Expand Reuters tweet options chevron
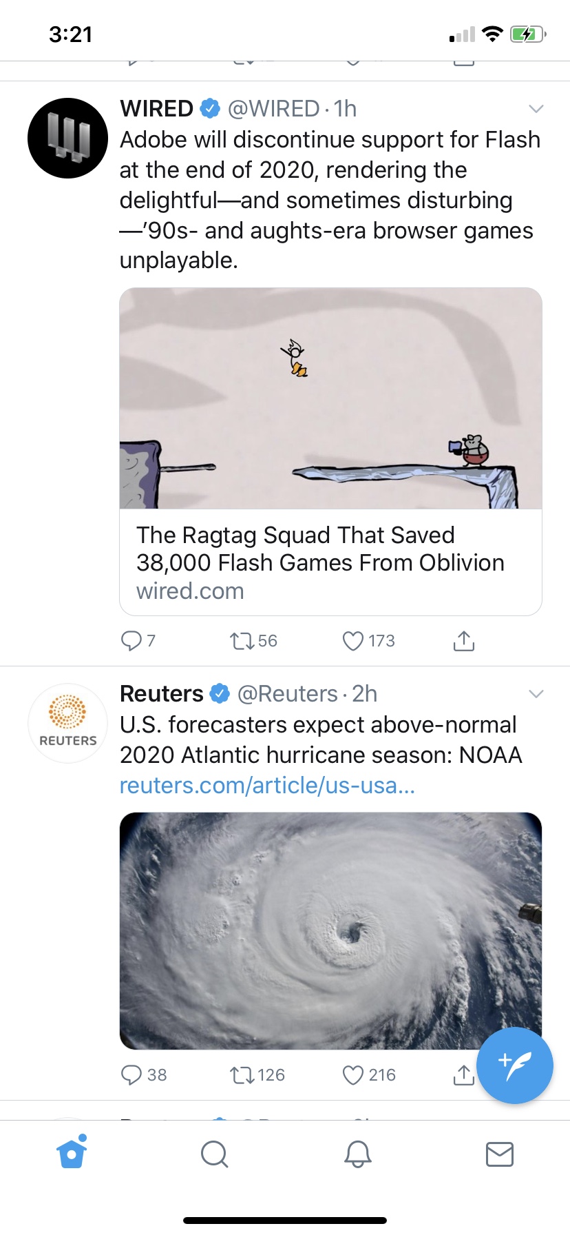The height and width of the screenshot is (1235, 570). (536, 694)
